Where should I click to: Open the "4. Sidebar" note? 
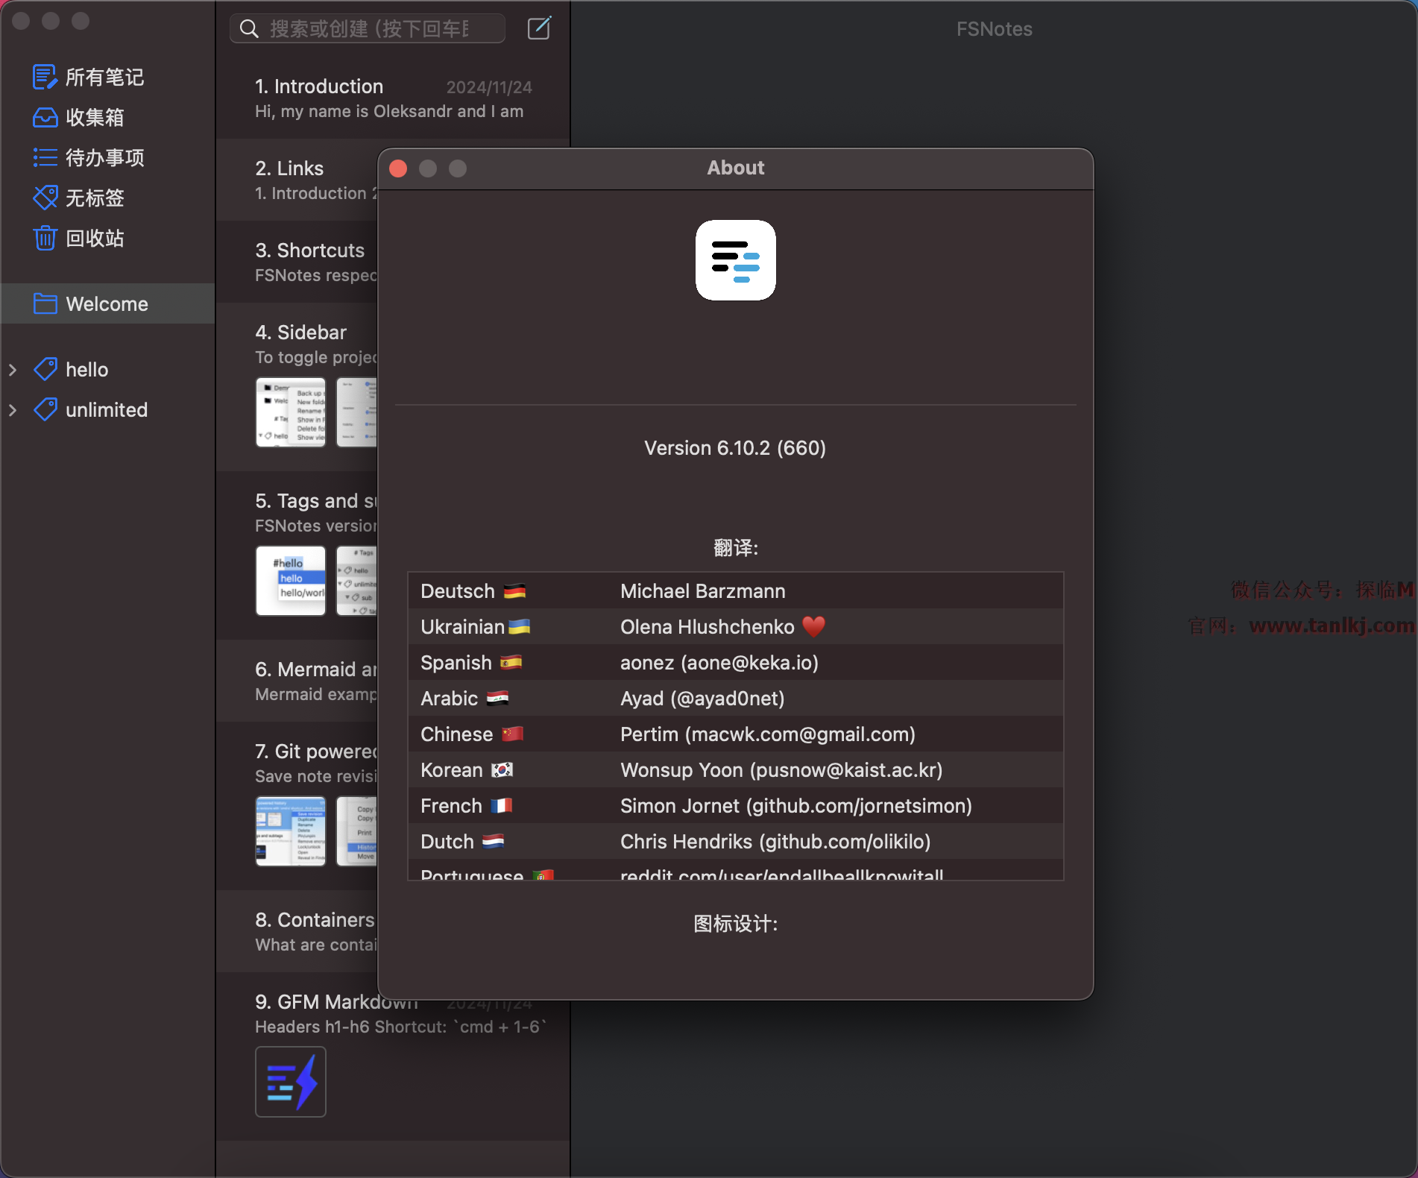coord(297,387)
